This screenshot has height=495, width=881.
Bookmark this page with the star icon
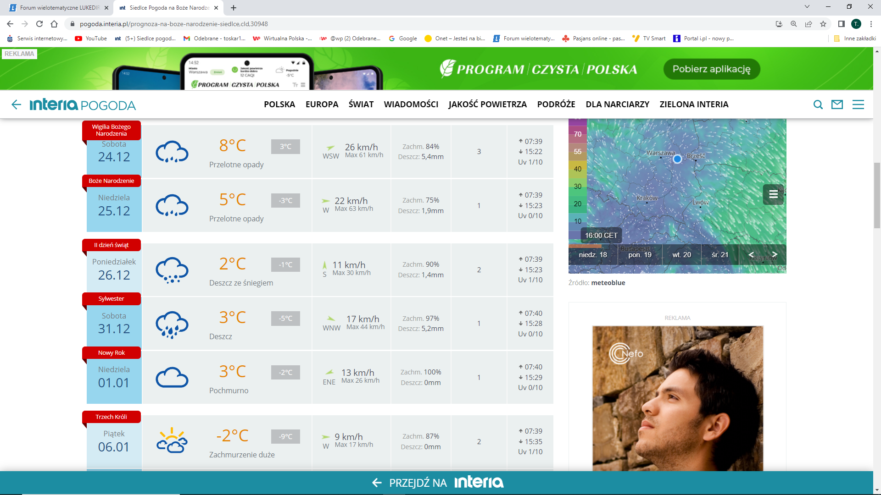(823, 24)
